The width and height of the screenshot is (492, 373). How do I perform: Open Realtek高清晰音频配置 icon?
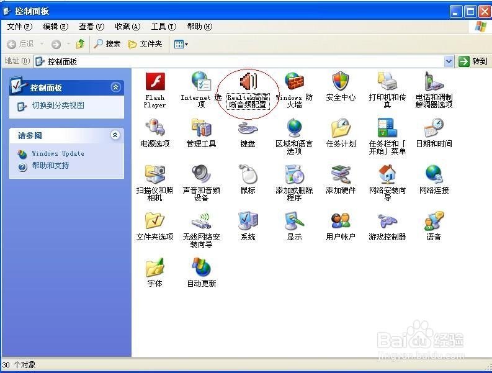click(248, 81)
